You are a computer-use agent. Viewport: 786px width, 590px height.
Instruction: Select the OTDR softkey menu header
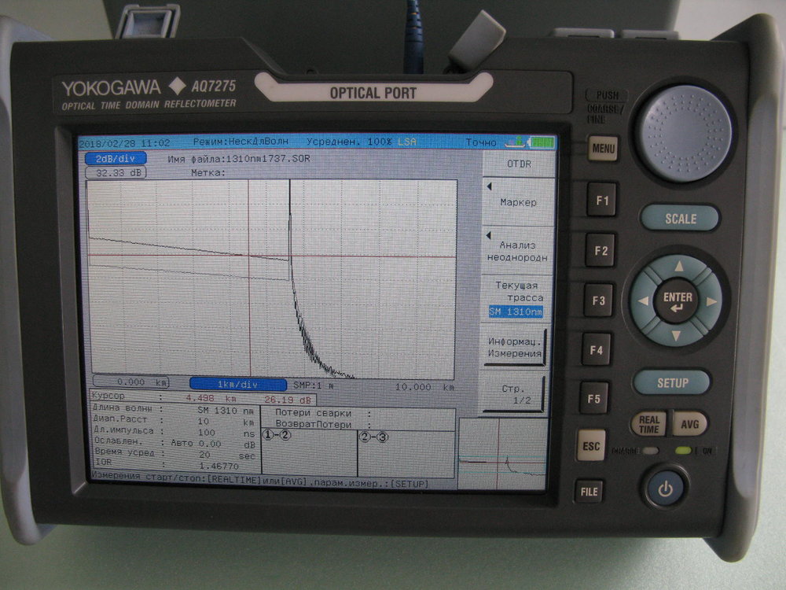point(517,163)
